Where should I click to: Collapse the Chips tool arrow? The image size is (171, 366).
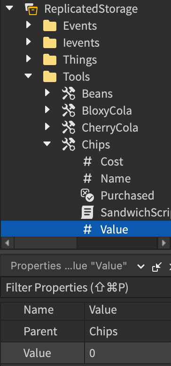47,144
